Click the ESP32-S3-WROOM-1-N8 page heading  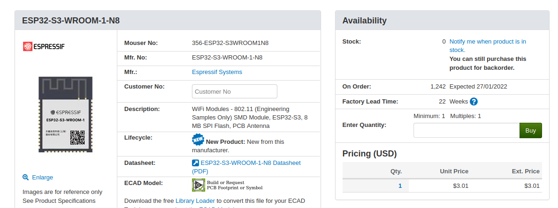[71, 21]
